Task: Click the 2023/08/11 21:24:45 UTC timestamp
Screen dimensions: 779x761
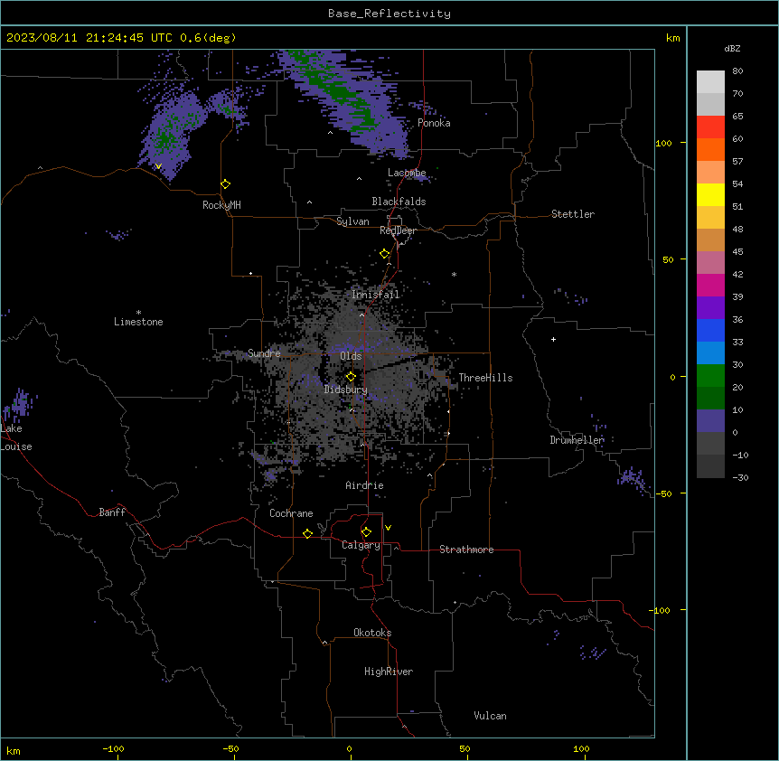Action: [89, 38]
